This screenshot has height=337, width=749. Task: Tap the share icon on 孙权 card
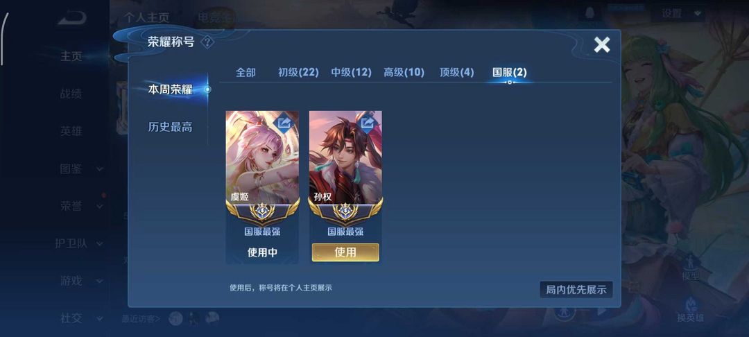368,123
